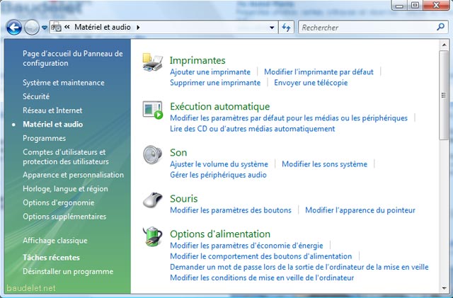Click the Imprimantes printer icon
453x298 pixels.
pyautogui.click(x=153, y=62)
